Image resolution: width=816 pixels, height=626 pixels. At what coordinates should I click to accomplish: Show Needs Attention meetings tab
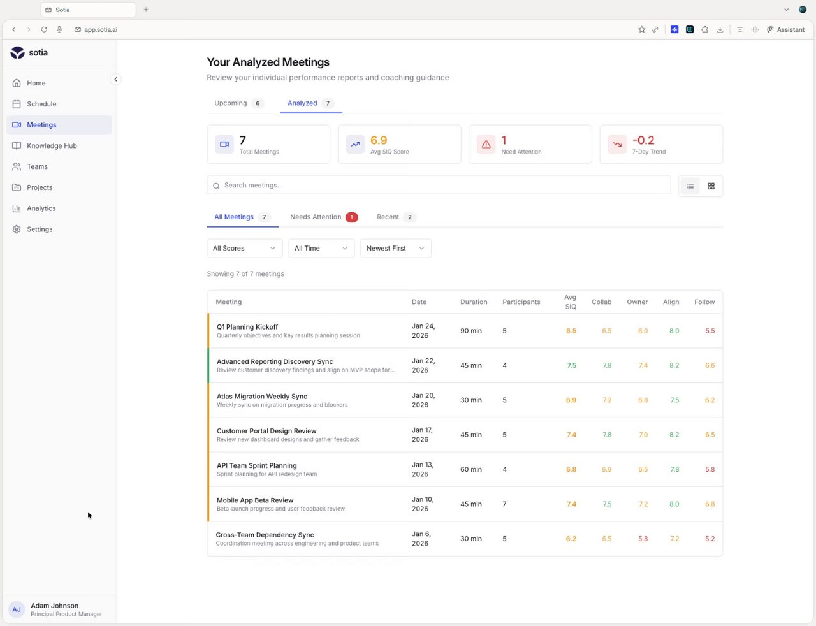coord(323,217)
